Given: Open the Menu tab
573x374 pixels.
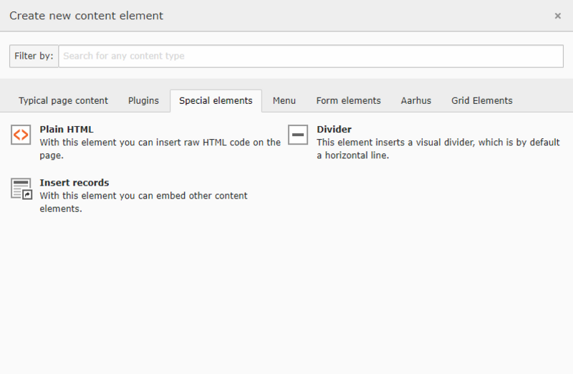Looking at the screenshot, I should click(284, 101).
